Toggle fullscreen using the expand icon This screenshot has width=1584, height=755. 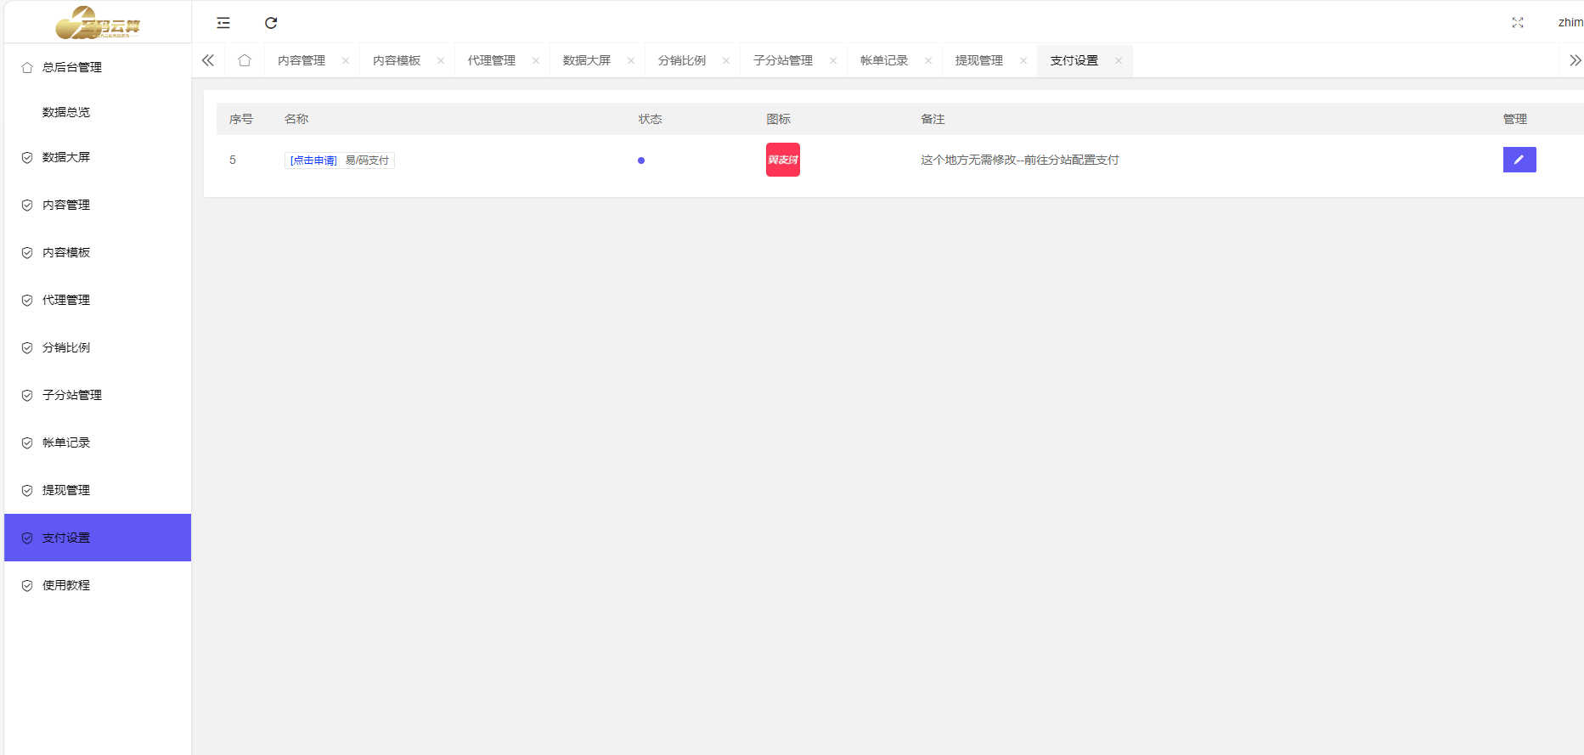coord(1518,23)
